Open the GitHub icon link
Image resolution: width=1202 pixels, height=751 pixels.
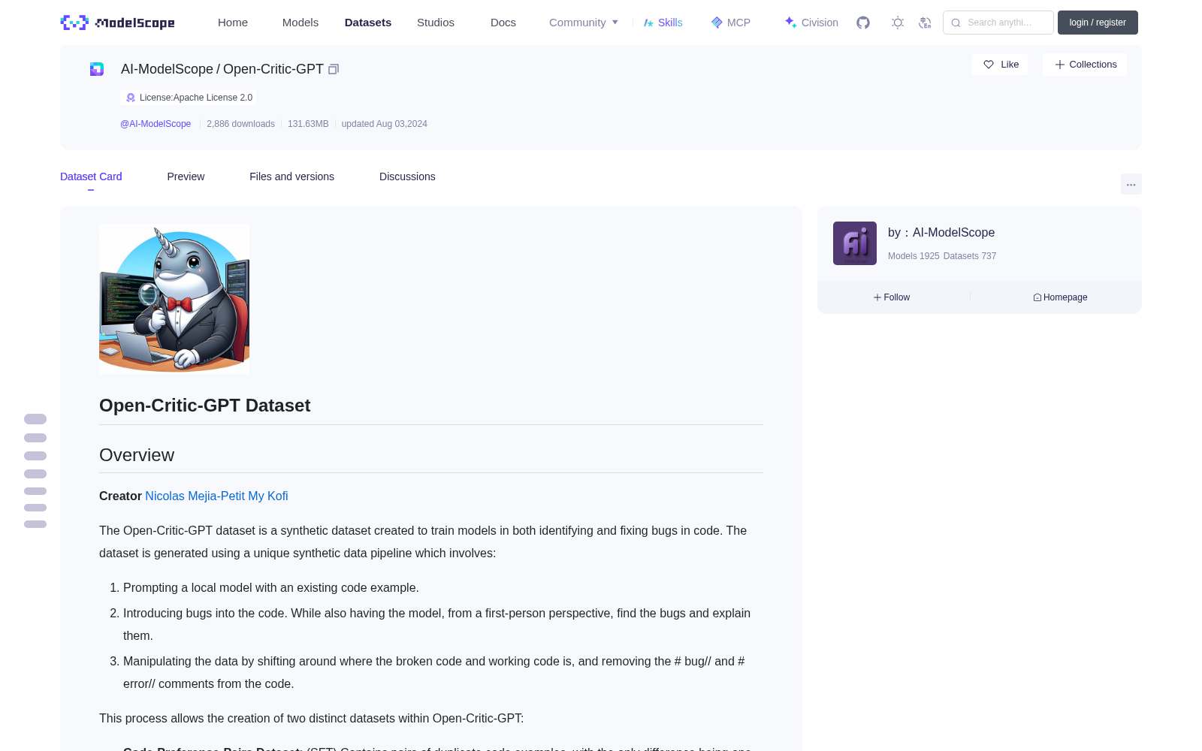tap(863, 23)
